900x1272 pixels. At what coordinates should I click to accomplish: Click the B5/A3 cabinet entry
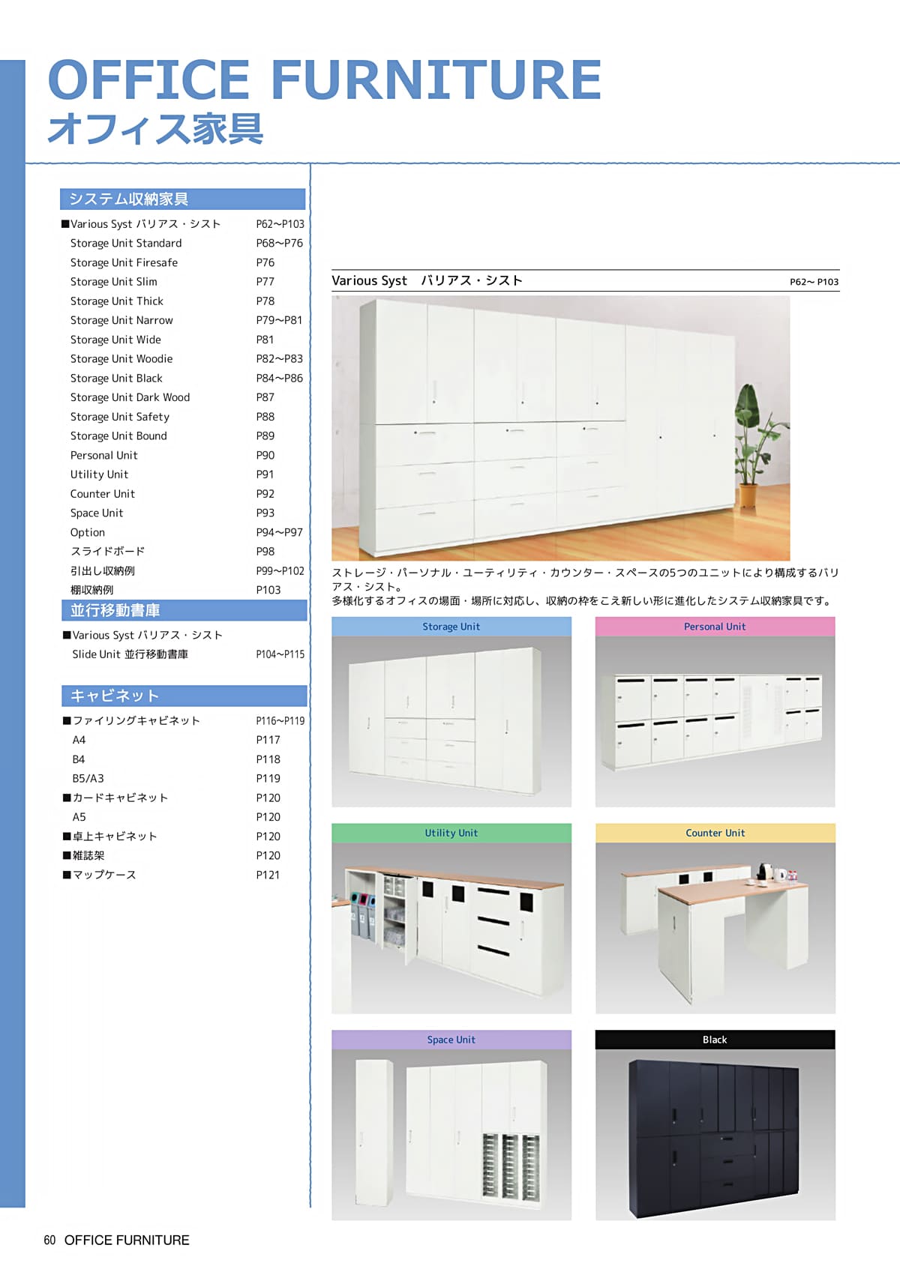click(88, 778)
